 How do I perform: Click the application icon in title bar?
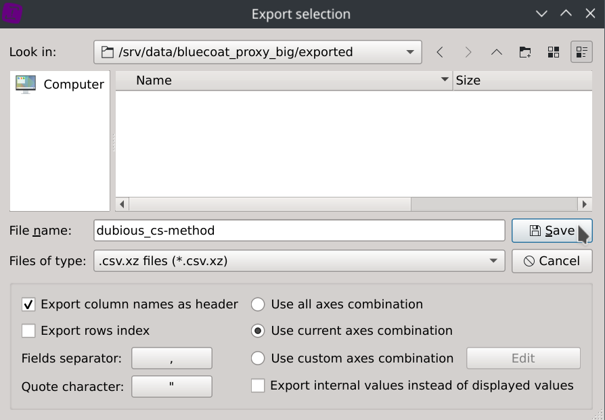coord(12,14)
